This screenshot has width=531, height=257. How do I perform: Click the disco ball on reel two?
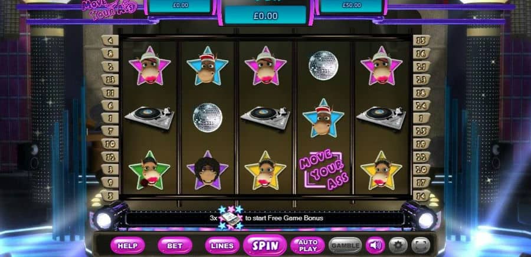point(208,118)
